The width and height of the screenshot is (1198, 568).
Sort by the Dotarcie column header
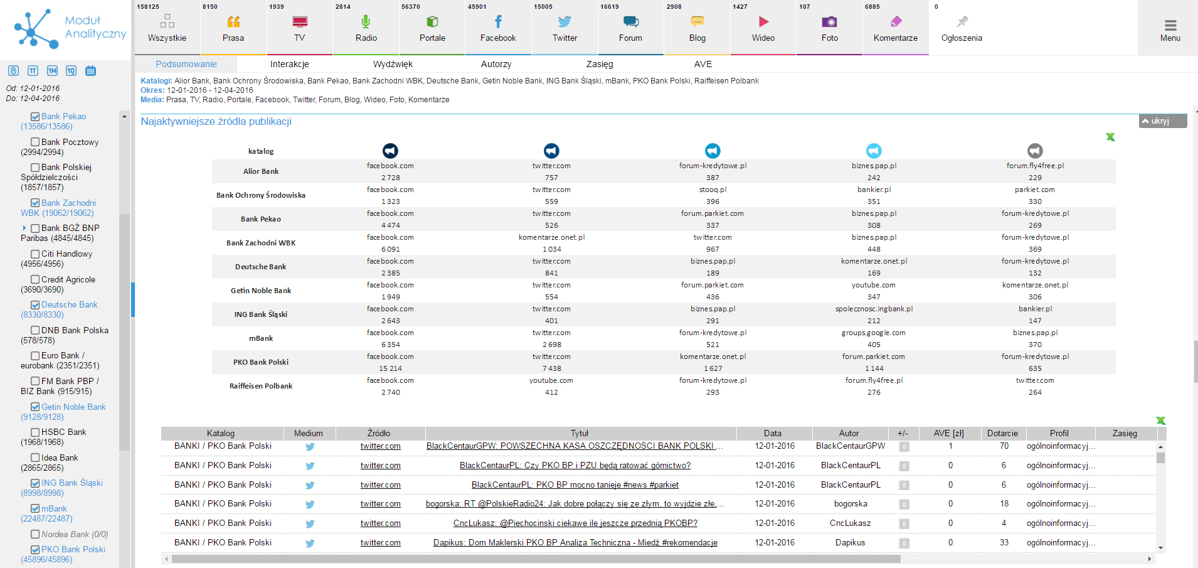coord(1002,433)
